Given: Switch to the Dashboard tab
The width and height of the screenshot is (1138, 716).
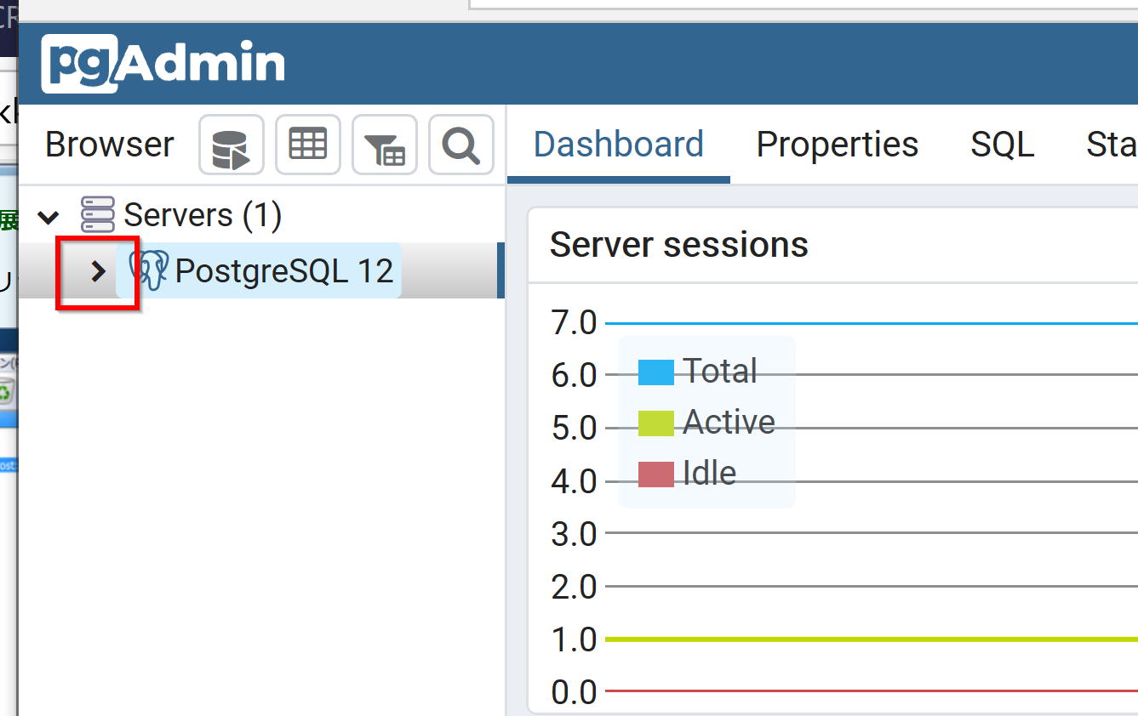Looking at the screenshot, I should pyautogui.click(x=619, y=145).
